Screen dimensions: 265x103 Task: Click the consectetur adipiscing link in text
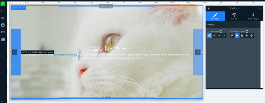65,55
